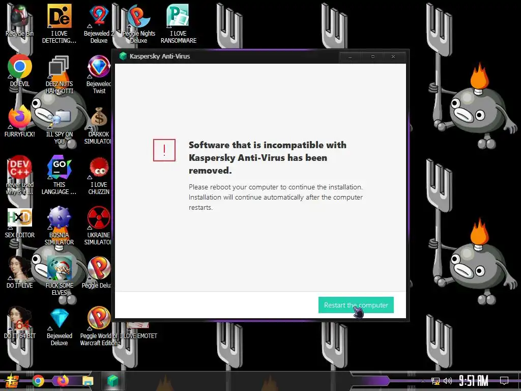
Task: Select the Bejeweled Deluxe diamond shortcut
Action: click(59, 326)
